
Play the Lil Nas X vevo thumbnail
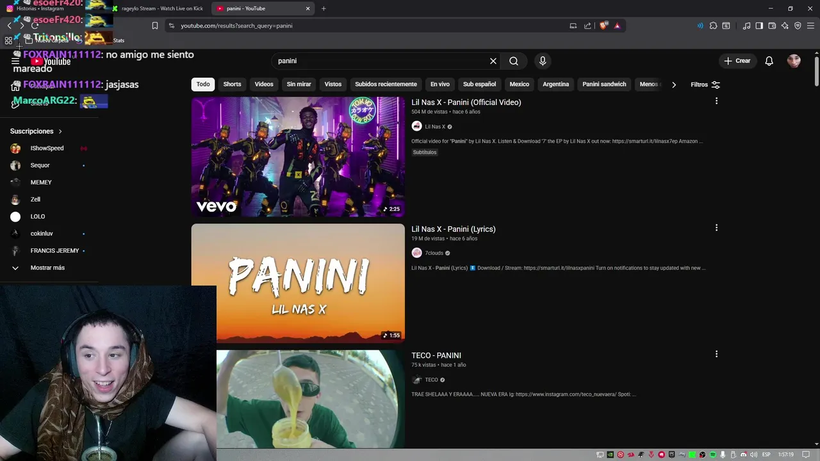pyautogui.click(x=298, y=157)
